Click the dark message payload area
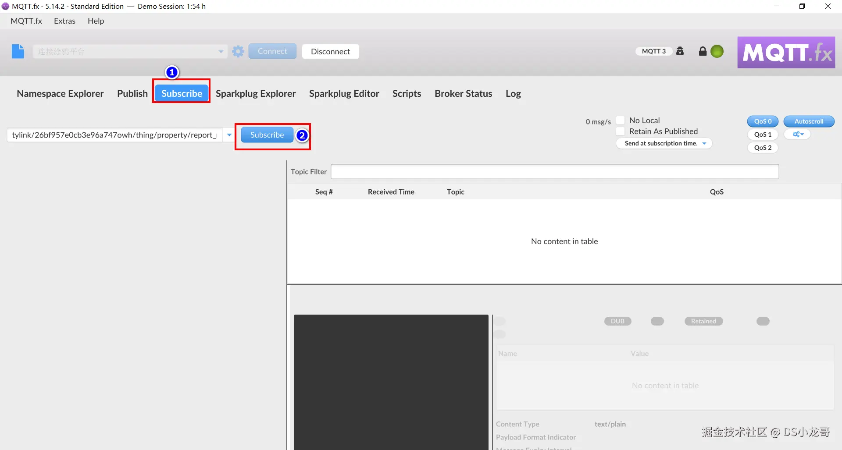 click(391, 382)
